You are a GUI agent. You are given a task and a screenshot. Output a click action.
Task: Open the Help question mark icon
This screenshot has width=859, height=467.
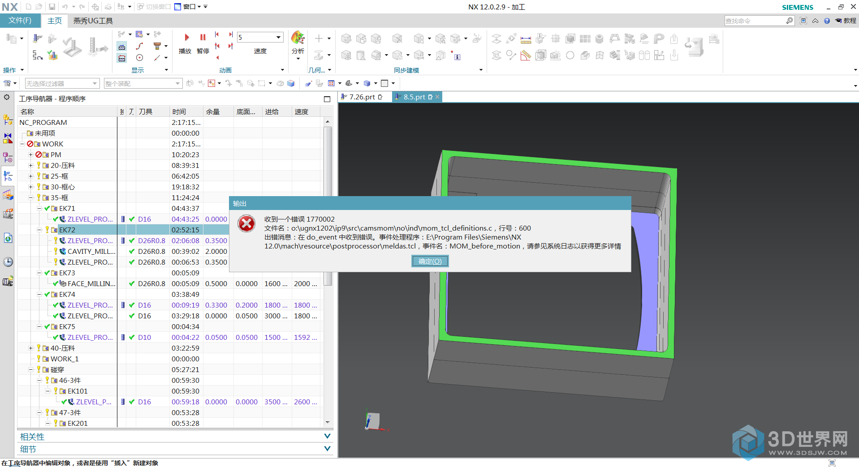pyautogui.click(x=827, y=21)
